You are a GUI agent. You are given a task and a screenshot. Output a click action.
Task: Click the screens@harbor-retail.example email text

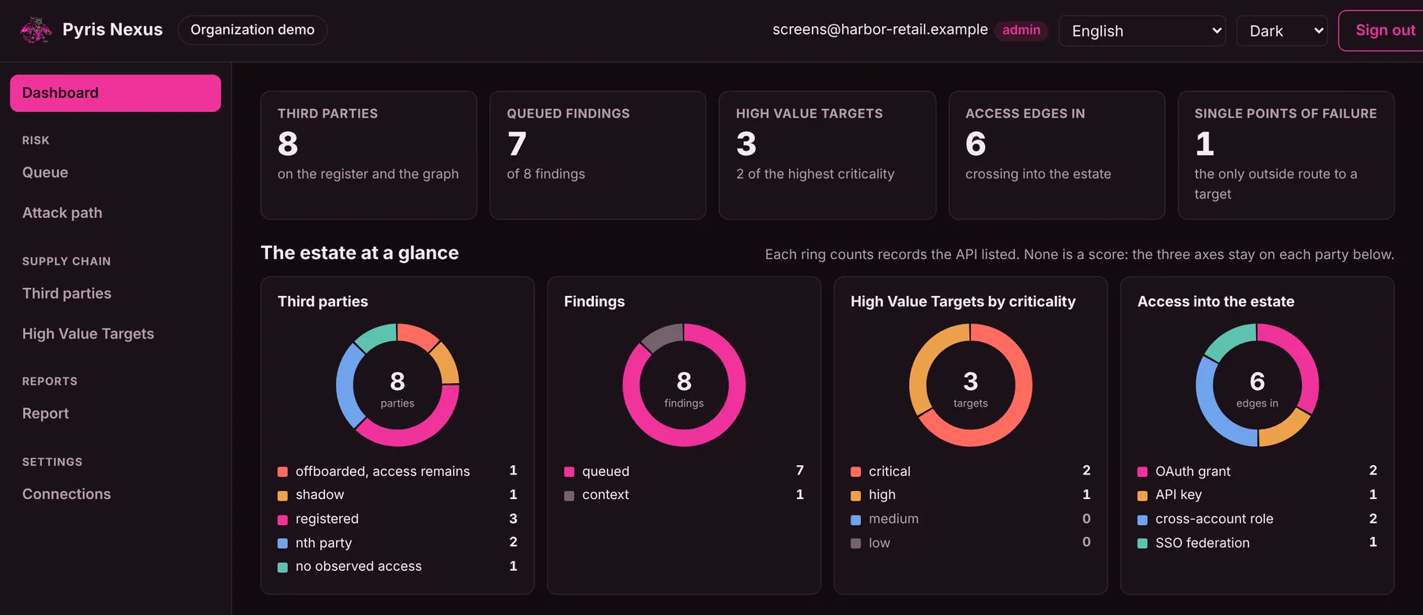[x=880, y=30]
